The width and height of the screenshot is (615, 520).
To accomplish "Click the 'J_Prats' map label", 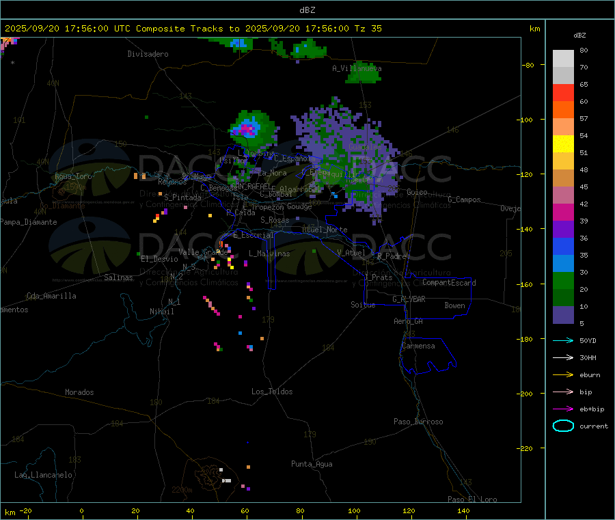I will (x=378, y=277).
